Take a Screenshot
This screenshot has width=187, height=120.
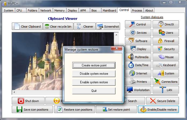(x=108, y=26)
